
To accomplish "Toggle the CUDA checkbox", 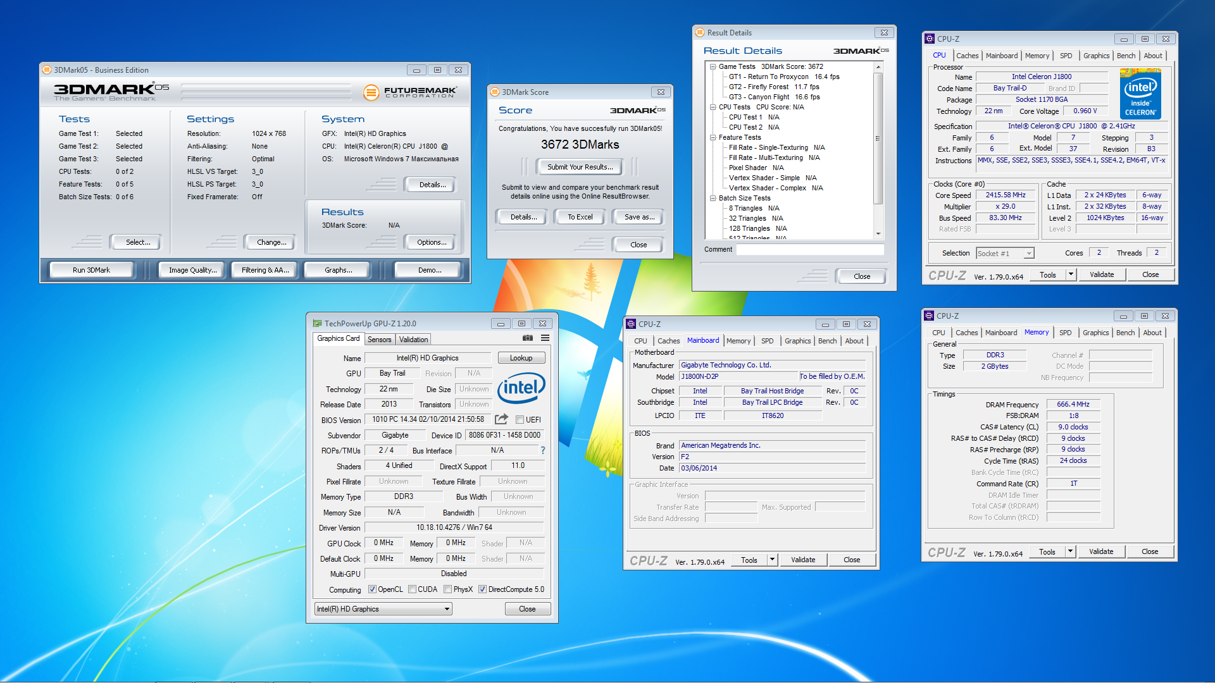I will (412, 589).
